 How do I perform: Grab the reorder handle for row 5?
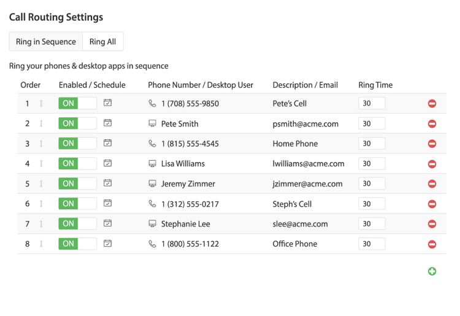[42, 183]
